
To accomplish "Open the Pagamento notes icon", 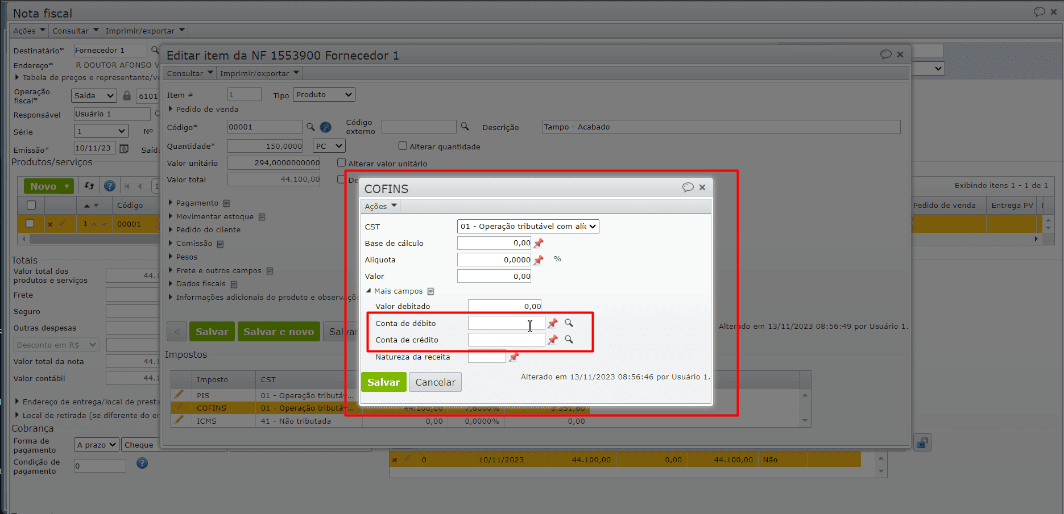I will 226,203.
